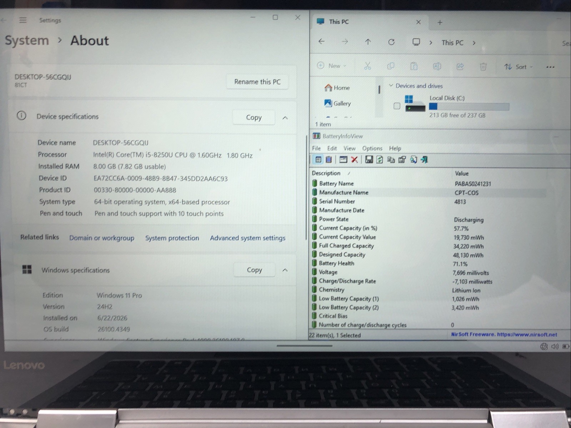Click System in the Settings breadcrumb
Image resolution: width=571 pixels, height=428 pixels.
click(x=27, y=40)
